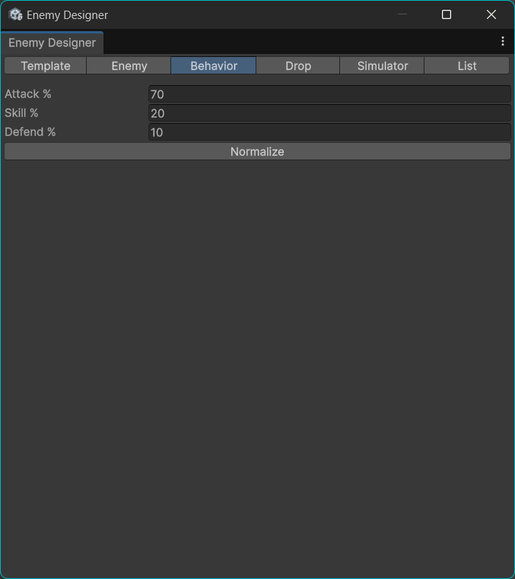This screenshot has width=515, height=579.
Task: Click the Skill % label
Action: tap(21, 113)
